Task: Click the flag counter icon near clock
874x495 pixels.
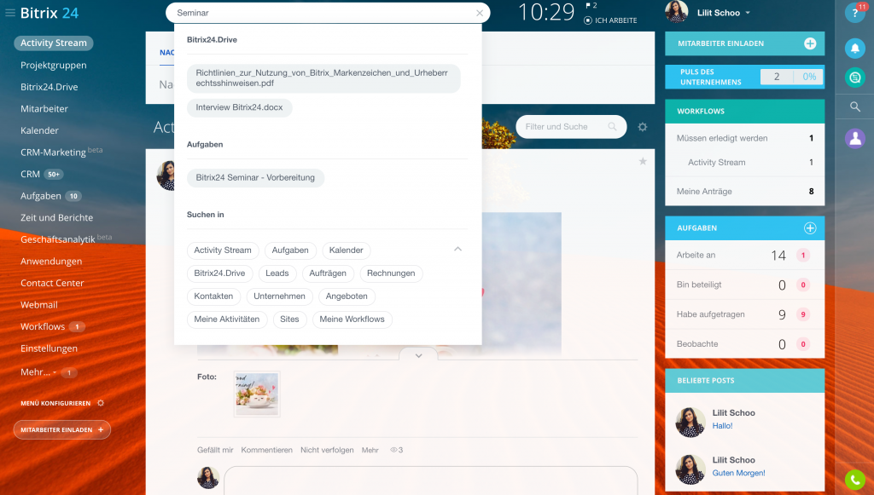Action: [x=591, y=6]
